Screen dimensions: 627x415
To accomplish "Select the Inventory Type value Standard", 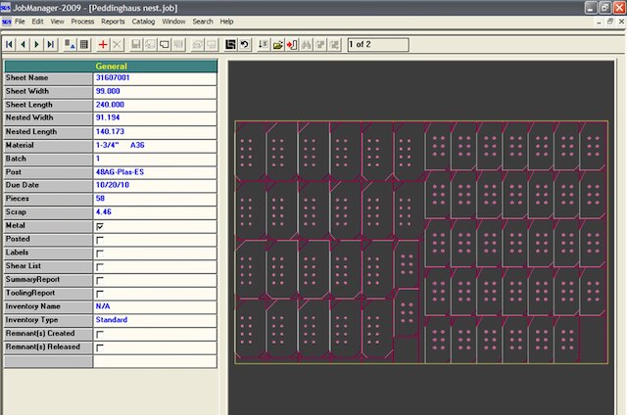I will 112,320.
